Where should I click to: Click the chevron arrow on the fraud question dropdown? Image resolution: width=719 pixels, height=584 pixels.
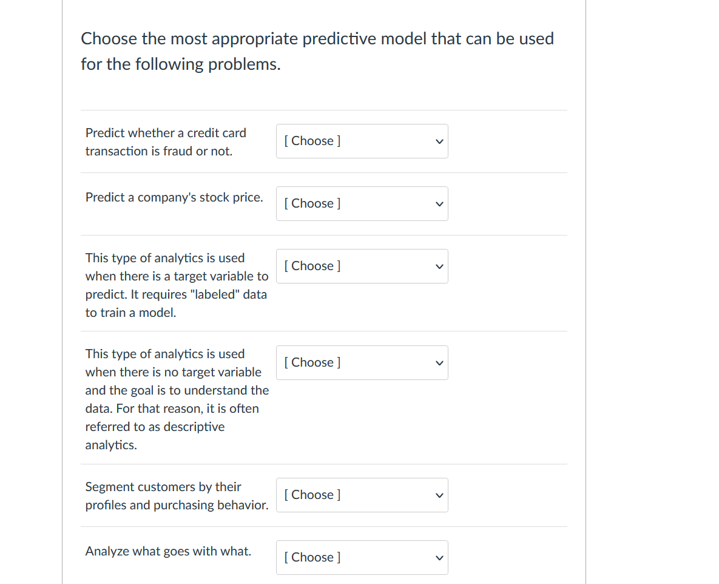click(439, 141)
